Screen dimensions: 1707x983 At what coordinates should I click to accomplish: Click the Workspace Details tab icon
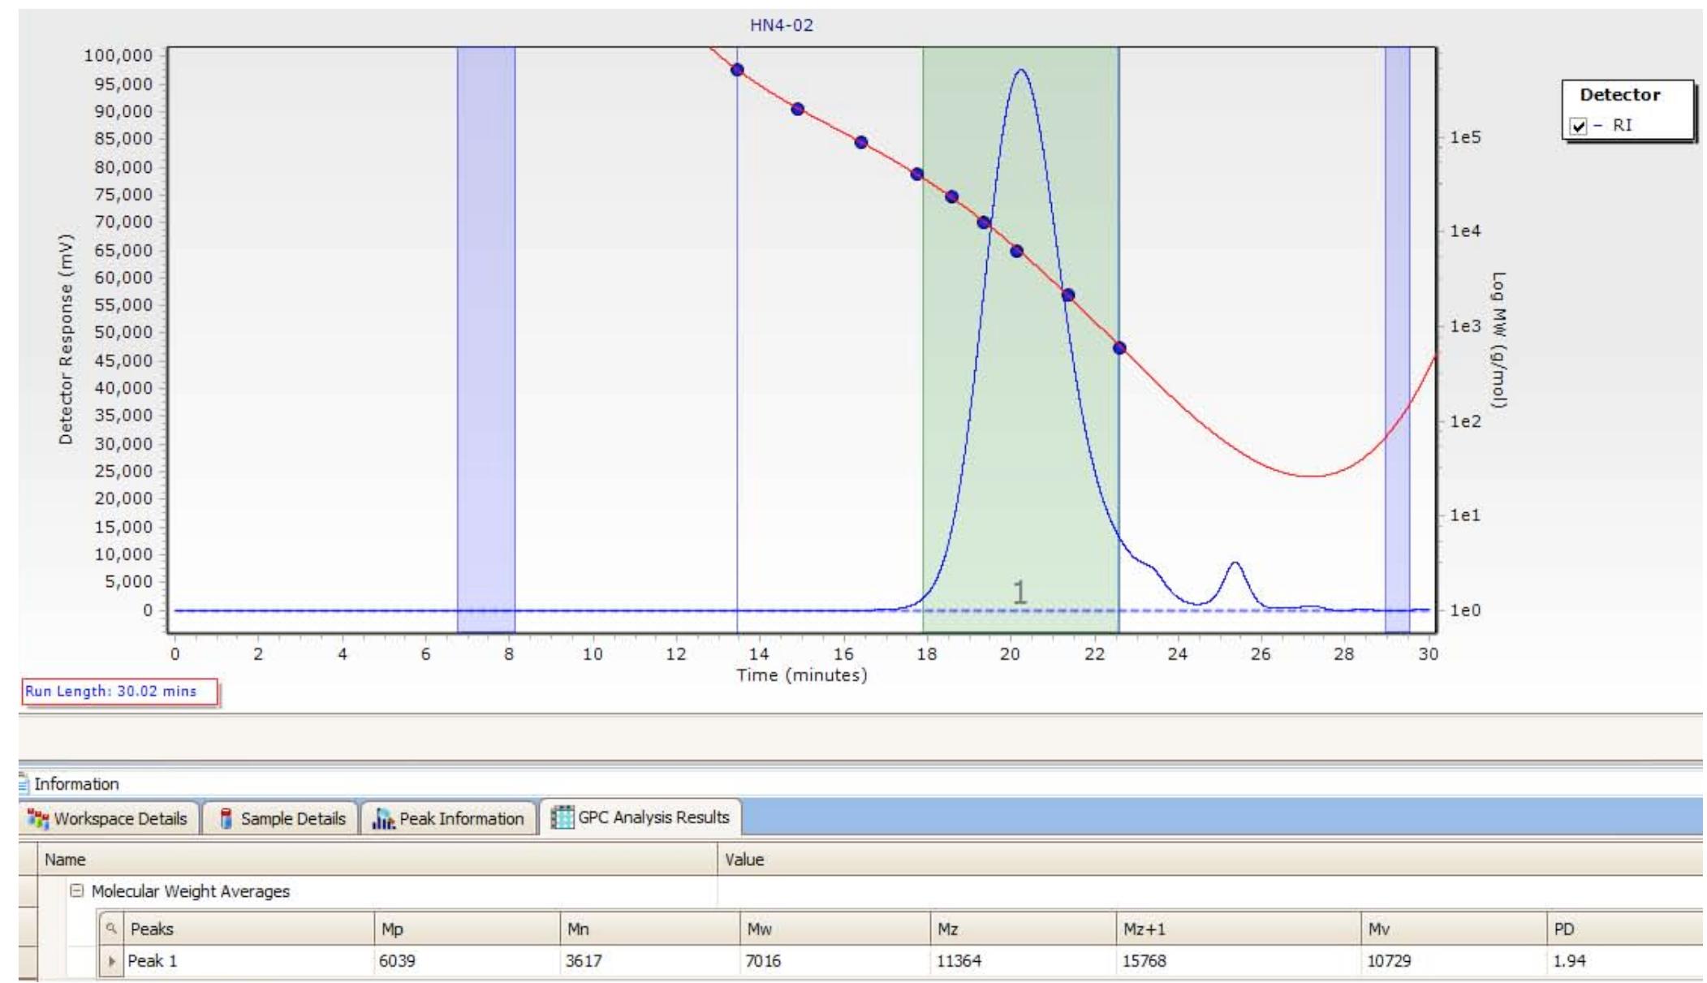point(38,818)
